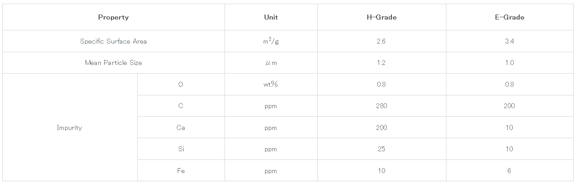Click the Property column header
Viewport: 576px width, 184px height.
(x=113, y=17)
